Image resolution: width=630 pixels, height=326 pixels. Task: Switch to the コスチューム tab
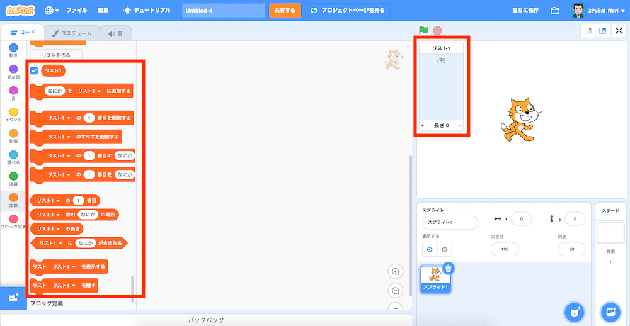point(72,34)
